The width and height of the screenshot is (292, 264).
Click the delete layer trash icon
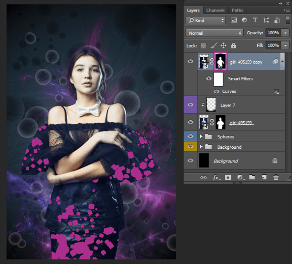pyautogui.click(x=276, y=178)
